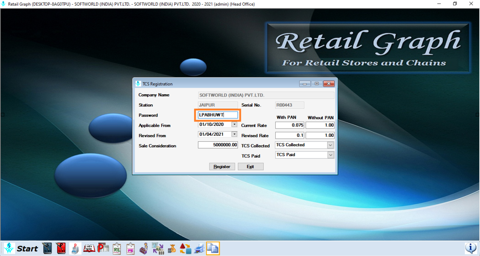The width and height of the screenshot is (480, 256).
Task: Open the Order Book icon
Action: point(89,248)
